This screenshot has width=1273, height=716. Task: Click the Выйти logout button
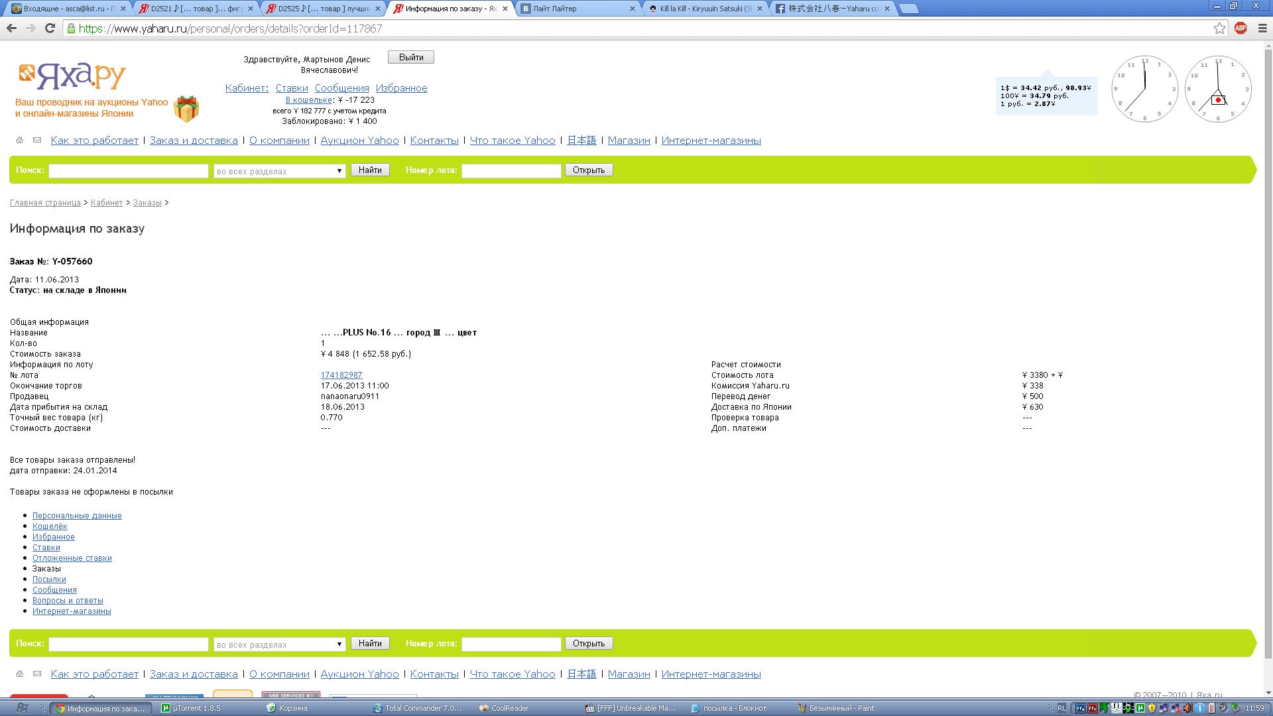point(410,57)
